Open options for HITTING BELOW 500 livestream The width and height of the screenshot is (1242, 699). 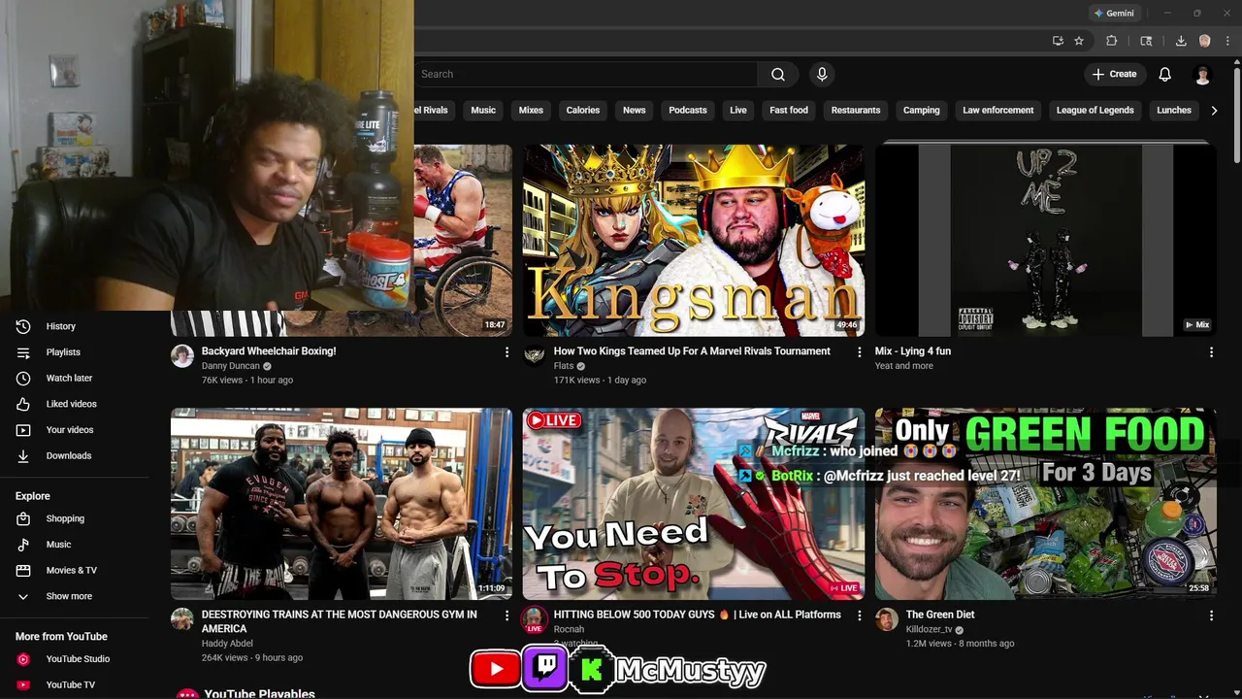(859, 616)
